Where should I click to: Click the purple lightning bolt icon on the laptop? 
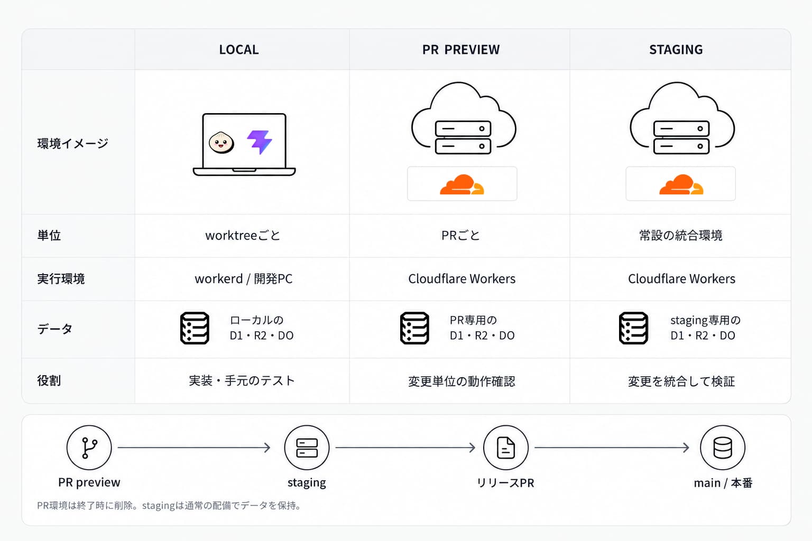[260, 142]
